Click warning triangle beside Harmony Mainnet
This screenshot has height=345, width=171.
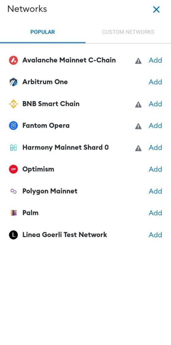138,148
